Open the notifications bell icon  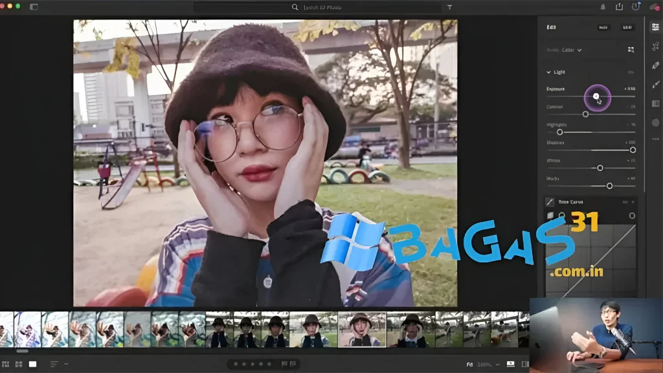(x=603, y=6)
